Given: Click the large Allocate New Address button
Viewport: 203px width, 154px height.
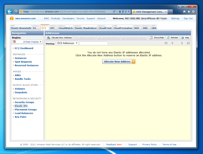Looking at the screenshot, I should tap(119, 61).
